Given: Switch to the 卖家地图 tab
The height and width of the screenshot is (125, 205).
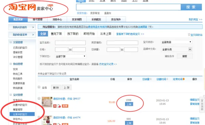Looking at the screenshot, I should click(77, 19).
